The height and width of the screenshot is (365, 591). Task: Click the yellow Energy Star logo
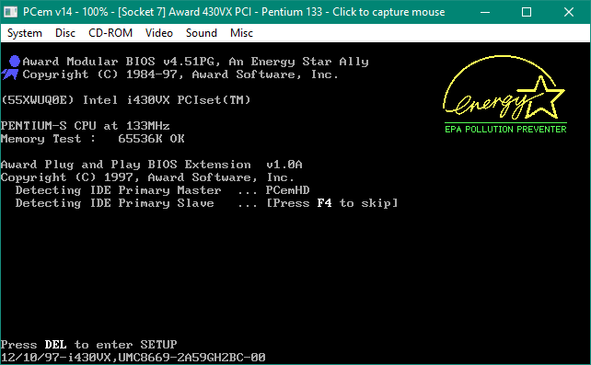tap(504, 87)
